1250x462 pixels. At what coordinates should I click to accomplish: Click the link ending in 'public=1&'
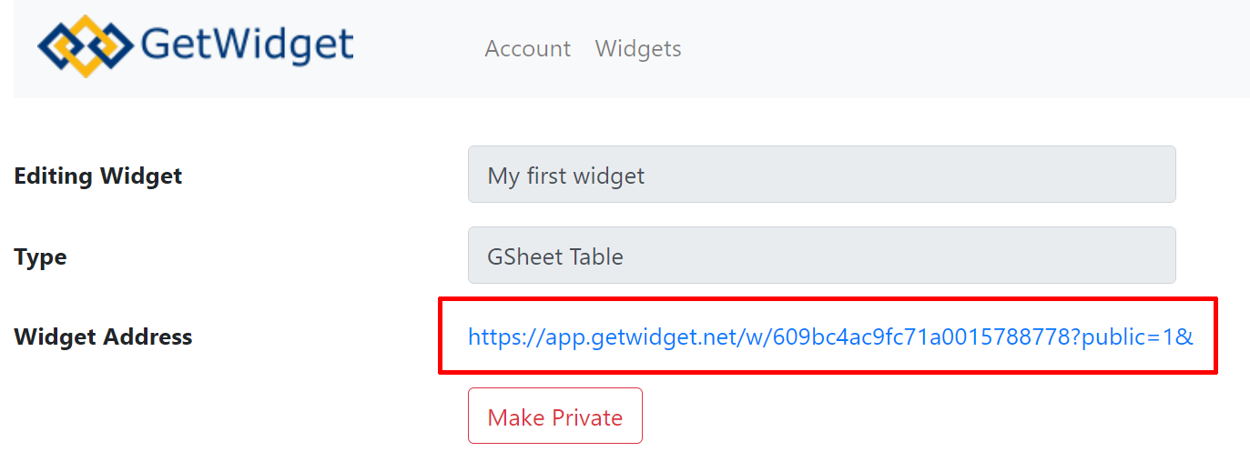830,337
